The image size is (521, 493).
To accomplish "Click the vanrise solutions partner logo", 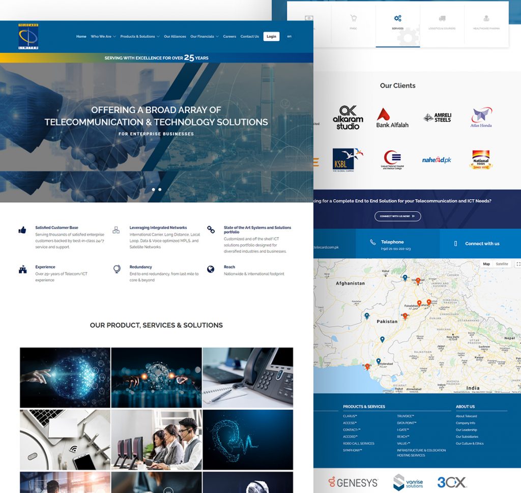I will pos(408,482).
